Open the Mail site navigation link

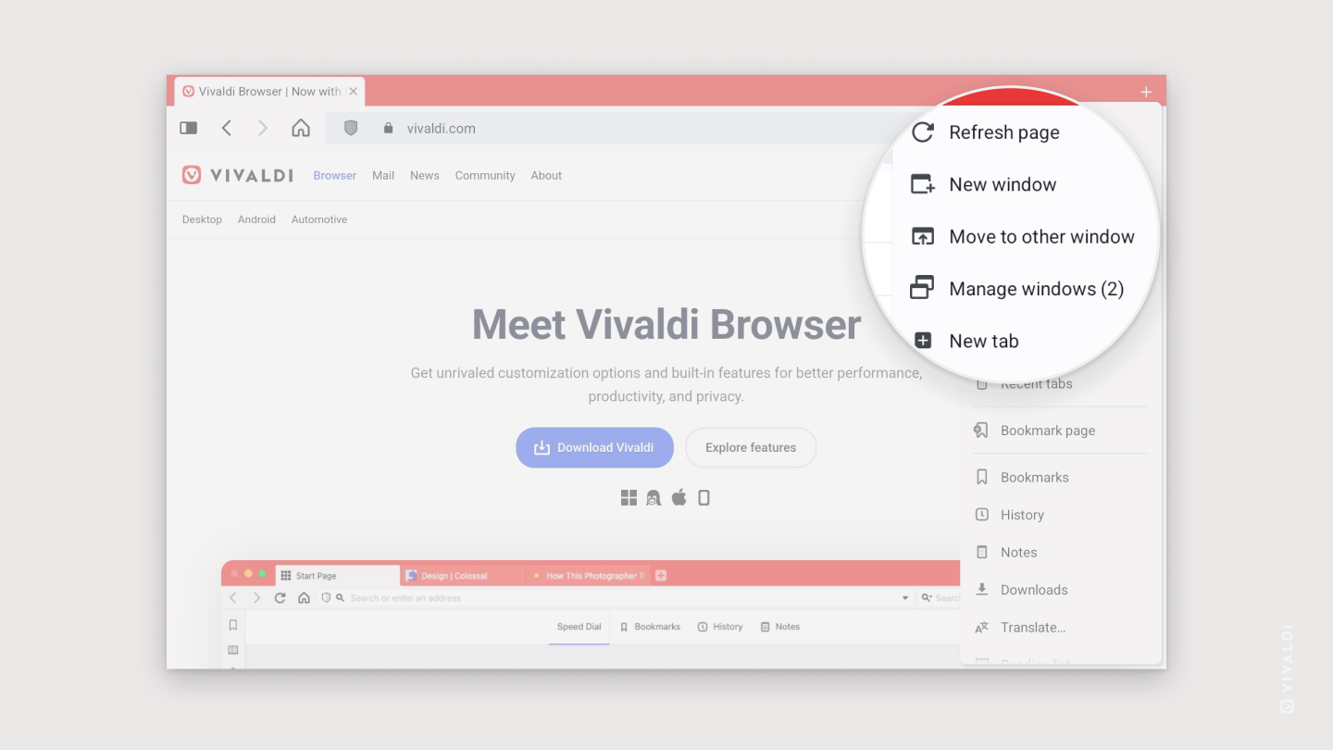click(x=383, y=175)
